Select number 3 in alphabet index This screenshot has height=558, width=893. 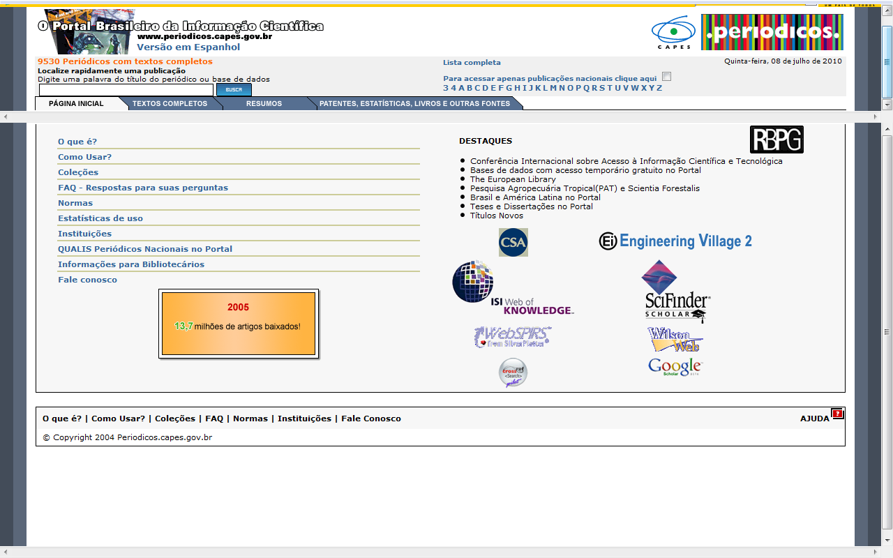click(446, 88)
